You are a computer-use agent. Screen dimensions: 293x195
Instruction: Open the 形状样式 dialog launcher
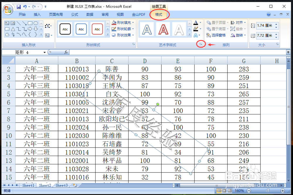point(134,44)
